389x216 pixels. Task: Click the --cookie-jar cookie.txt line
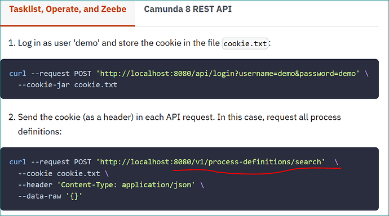[68, 85]
